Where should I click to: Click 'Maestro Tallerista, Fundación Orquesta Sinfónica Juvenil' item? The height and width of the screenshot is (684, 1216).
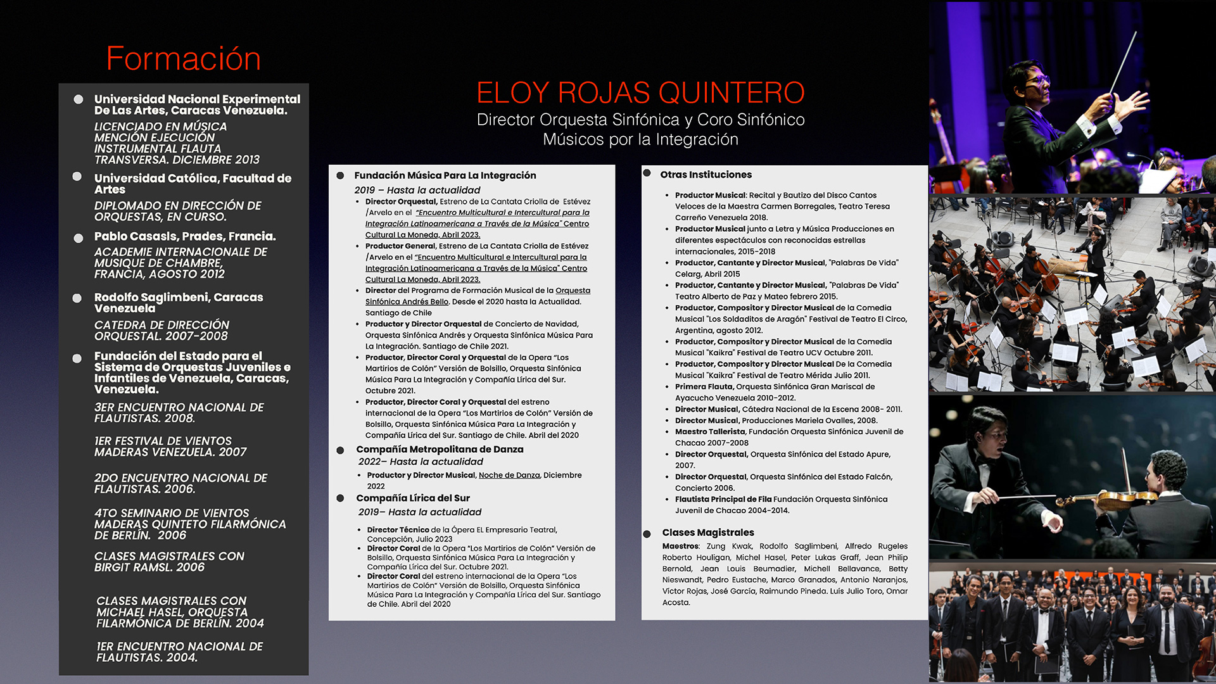(x=789, y=438)
